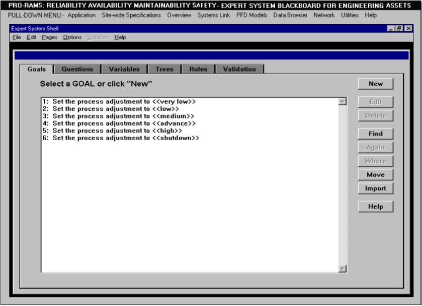Restore the Expert System Shell window
Image resolution: width=422 pixels, height=306 pixels.
(399, 28)
